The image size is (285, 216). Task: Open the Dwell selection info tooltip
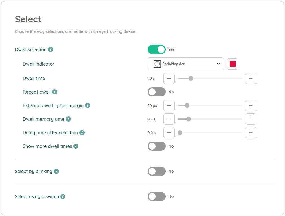point(51,49)
